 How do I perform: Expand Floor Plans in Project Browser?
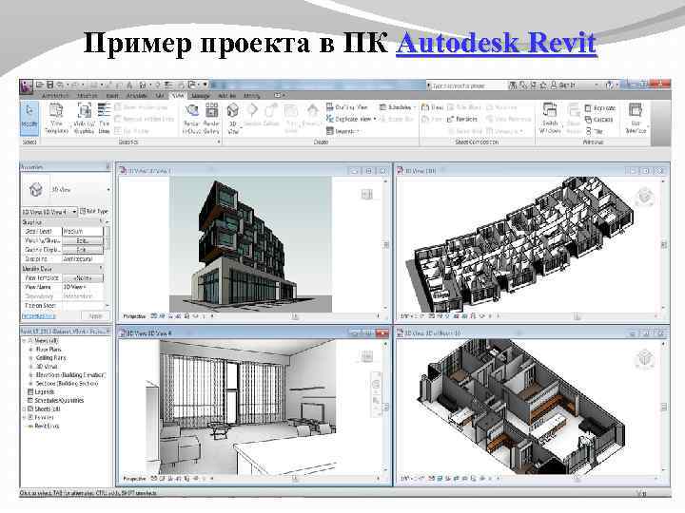click(31, 350)
